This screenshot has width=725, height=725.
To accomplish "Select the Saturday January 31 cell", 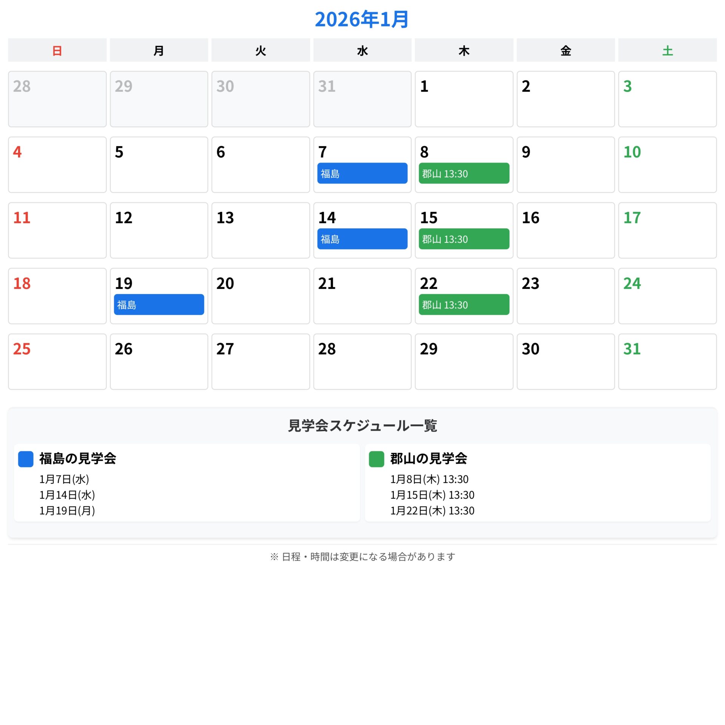I will (667, 361).
